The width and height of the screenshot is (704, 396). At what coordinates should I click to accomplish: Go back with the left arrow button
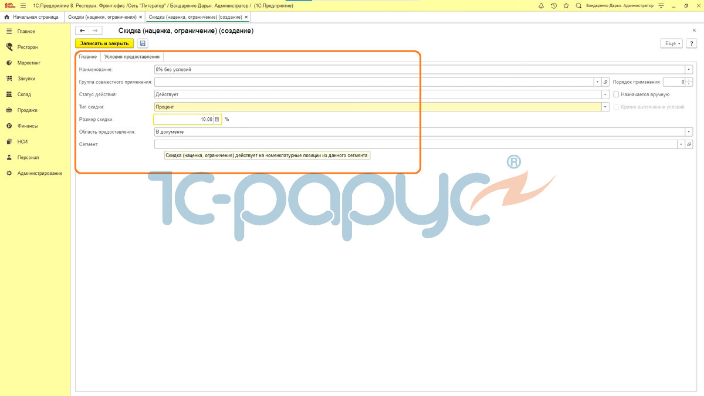click(x=83, y=31)
